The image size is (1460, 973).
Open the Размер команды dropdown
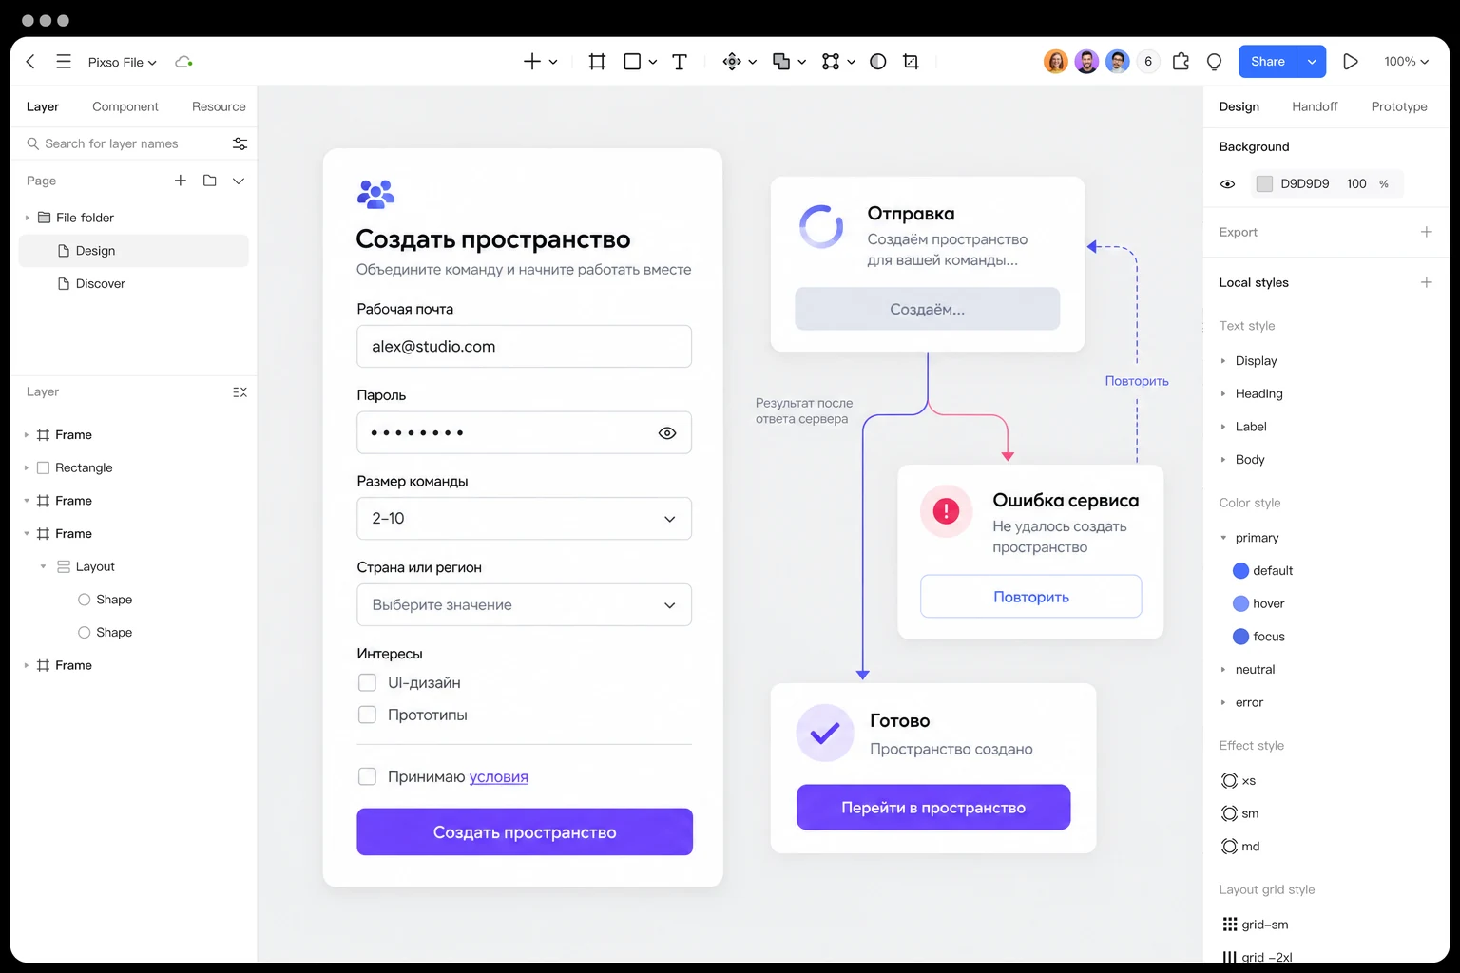(524, 519)
